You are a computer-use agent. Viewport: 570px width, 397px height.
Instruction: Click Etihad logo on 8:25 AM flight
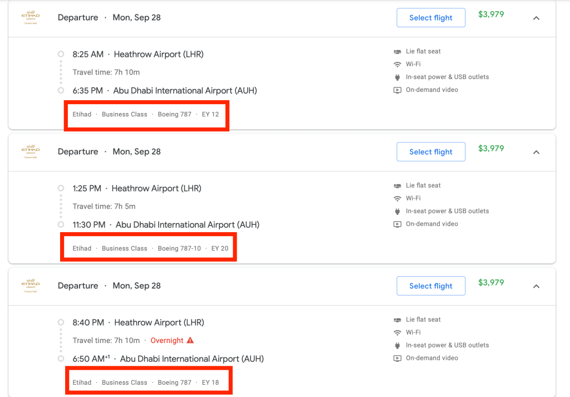[31, 17]
